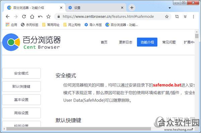
Task: Bookmark page via address bar star
Action: point(166,16)
